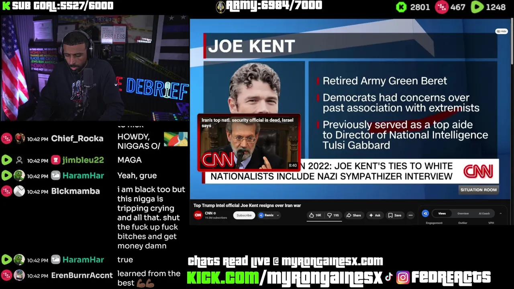Click the Locals viewer count icon showing 467
This screenshot has width=514, height=289.
point(441,7)
